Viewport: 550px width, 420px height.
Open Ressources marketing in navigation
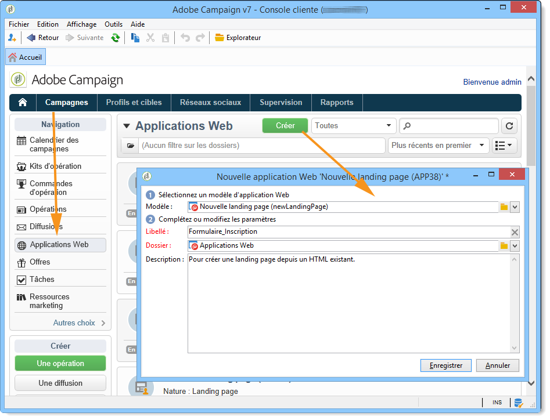tap(60, 301)
